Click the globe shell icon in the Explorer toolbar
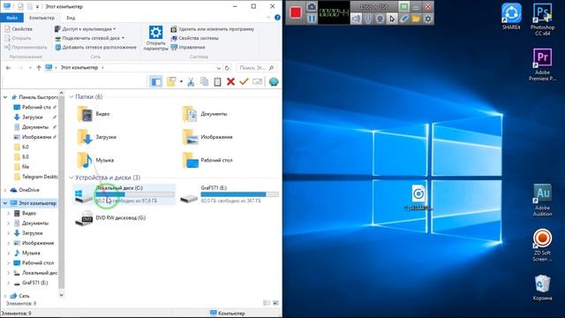565x318 pixels. point(274,82)
